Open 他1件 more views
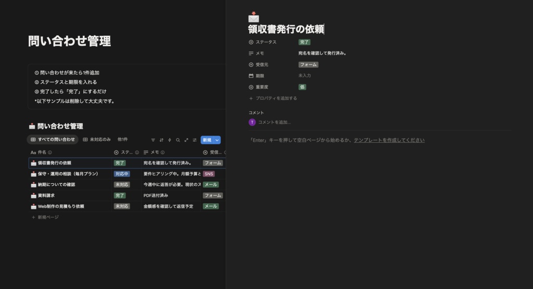The image size is (533, 289). [x=122, y=139]
